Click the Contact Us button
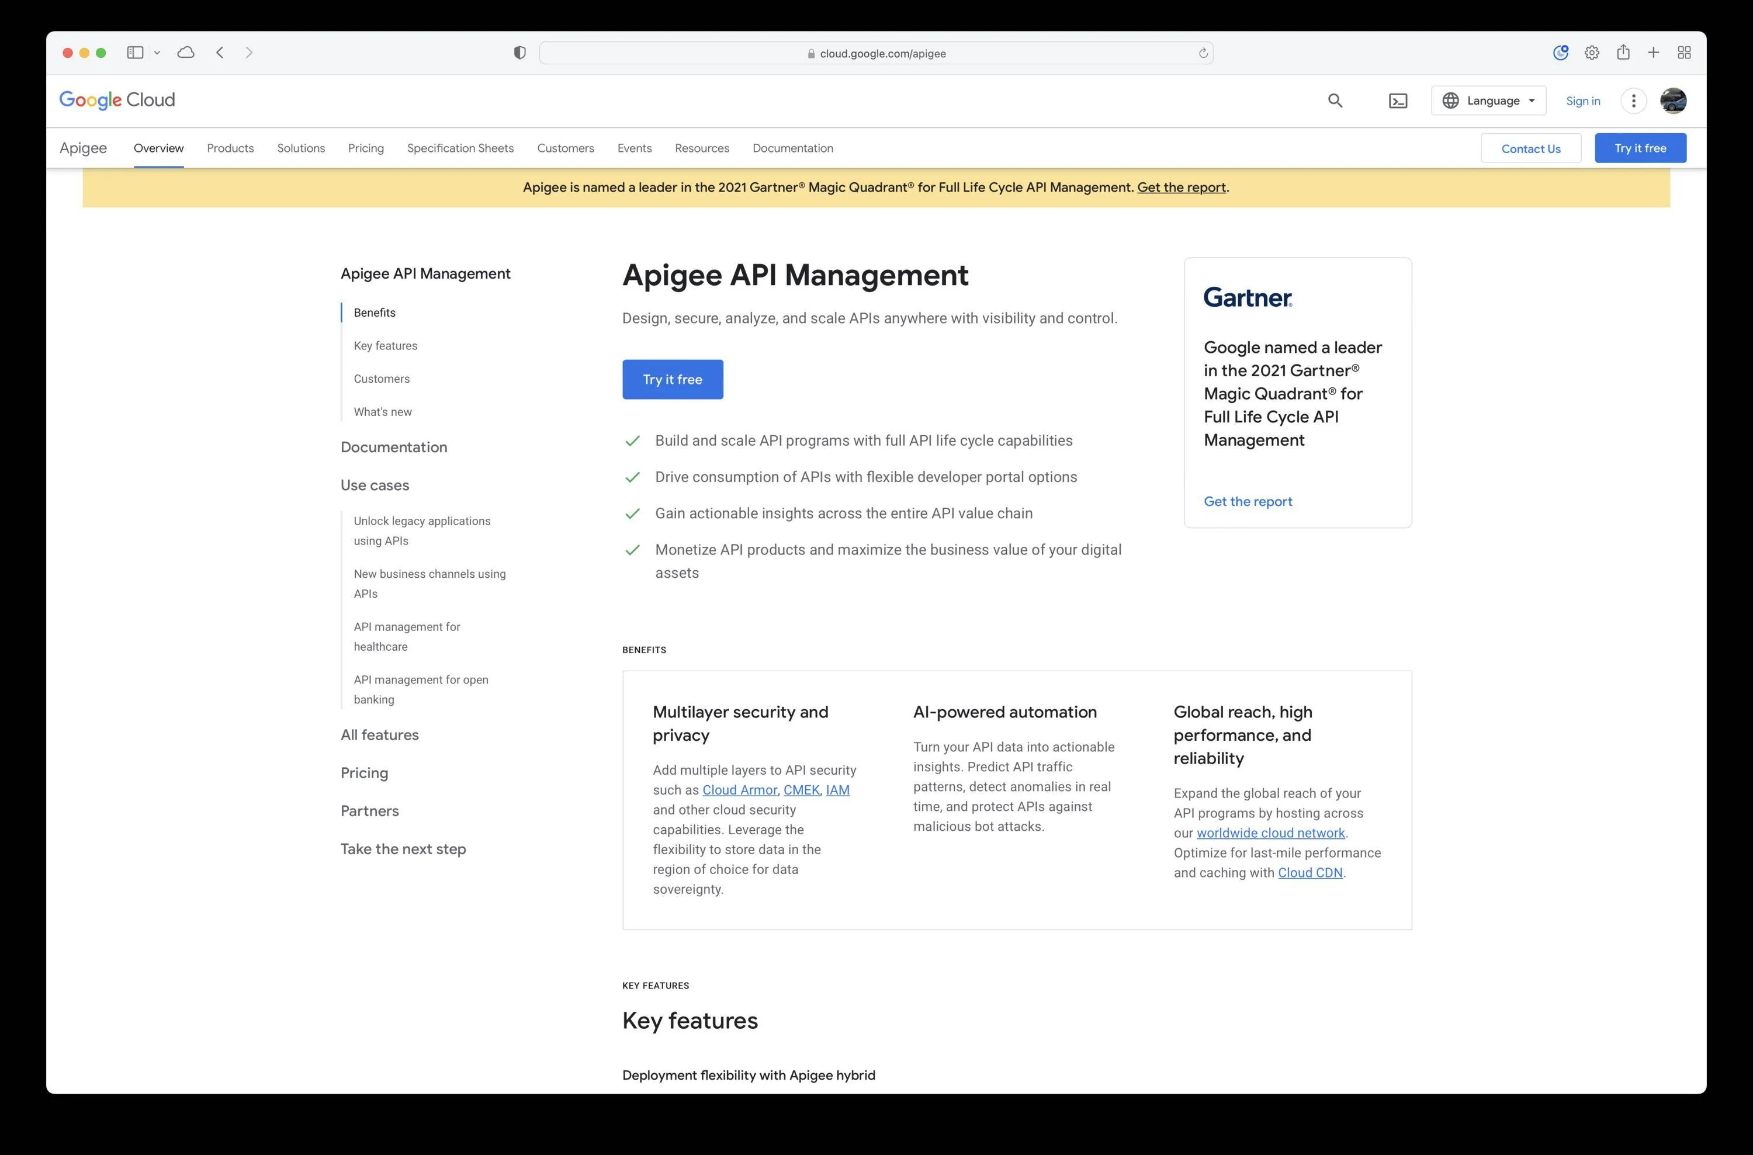 (x=1530, y=148)
